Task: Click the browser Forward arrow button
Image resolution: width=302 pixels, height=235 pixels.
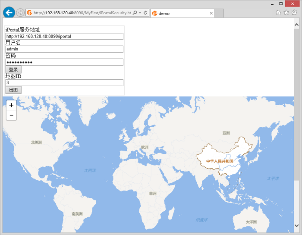Action: point(20,13)
